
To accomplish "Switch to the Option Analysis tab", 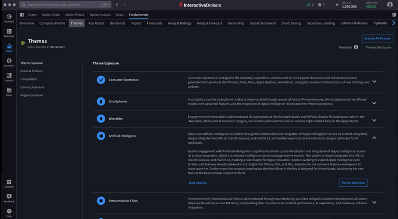I will 100,15.
